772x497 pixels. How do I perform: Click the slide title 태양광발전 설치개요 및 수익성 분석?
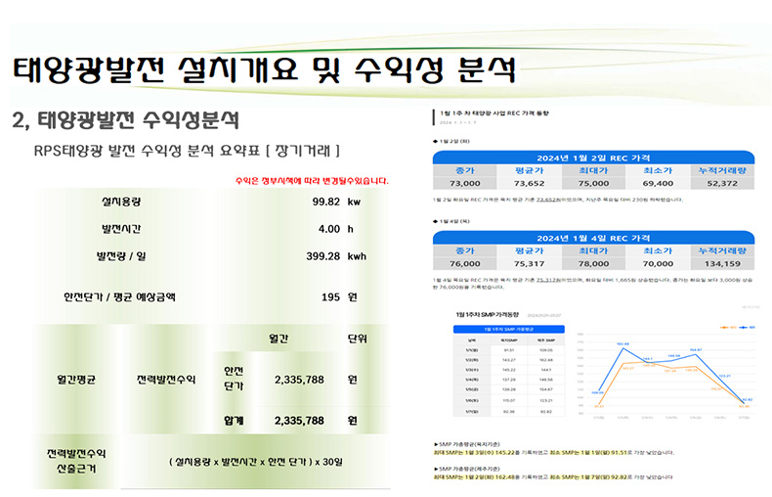(x=264, y=69)
